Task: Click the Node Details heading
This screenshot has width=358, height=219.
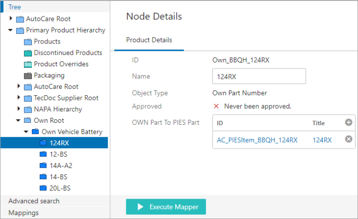Action: [154, 16]
